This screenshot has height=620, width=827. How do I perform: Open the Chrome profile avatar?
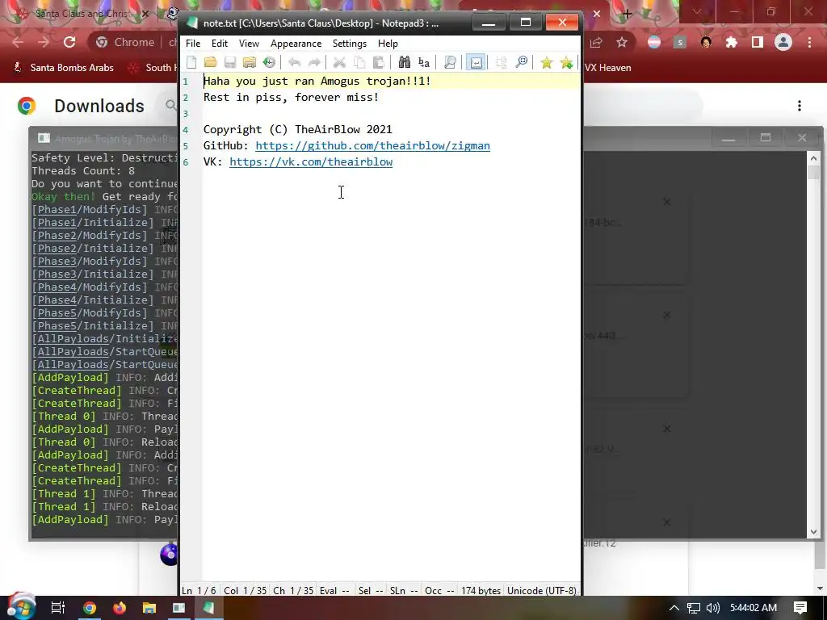pyautogui.click(x=783, y=42)
